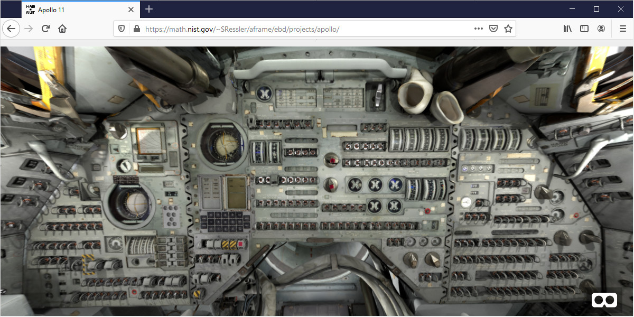Screen dimensions: 634x317
Task: Select the Apollo 11 tab
Action: click(x=81, y=9)
